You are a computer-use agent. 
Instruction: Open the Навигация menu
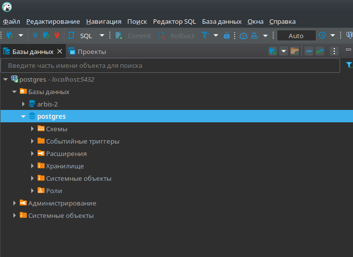tap(104, 22)
